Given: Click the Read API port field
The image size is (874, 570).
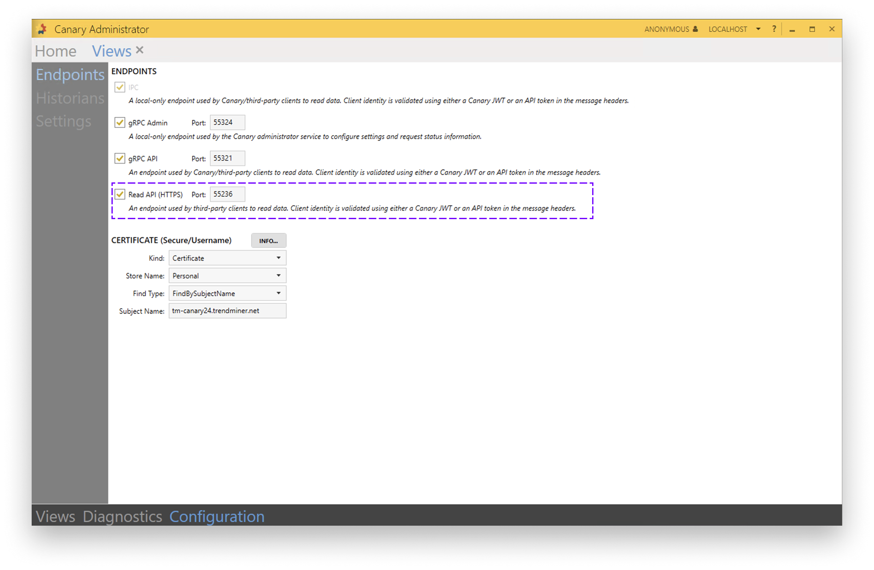Looking at the screenshot, I should [227, 194].
